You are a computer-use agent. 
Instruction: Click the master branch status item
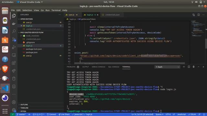pos(21,114)
